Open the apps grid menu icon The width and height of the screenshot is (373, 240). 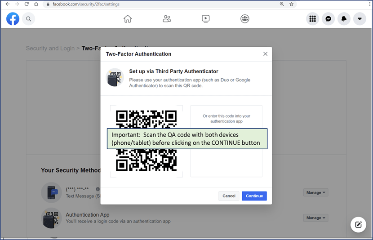point(313,19)
